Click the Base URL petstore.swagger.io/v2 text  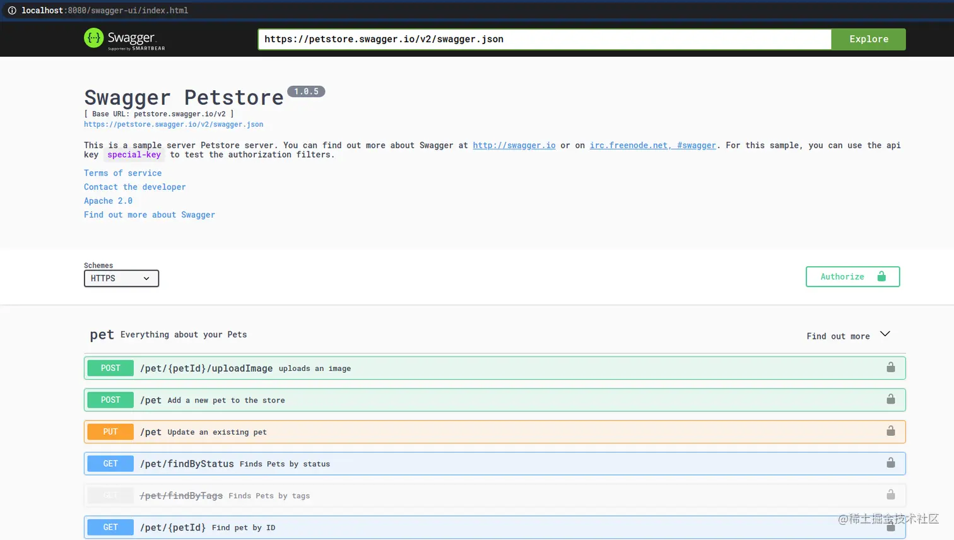point(159,114)
